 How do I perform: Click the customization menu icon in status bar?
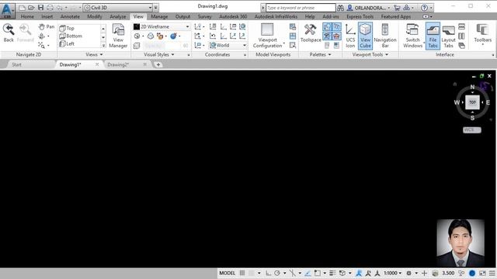point(492,273)
